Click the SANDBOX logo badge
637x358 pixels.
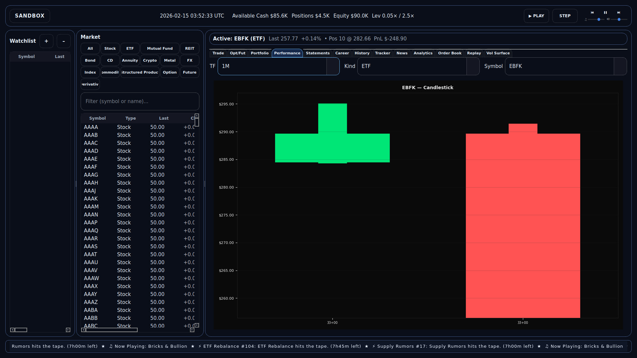(29, 16)
